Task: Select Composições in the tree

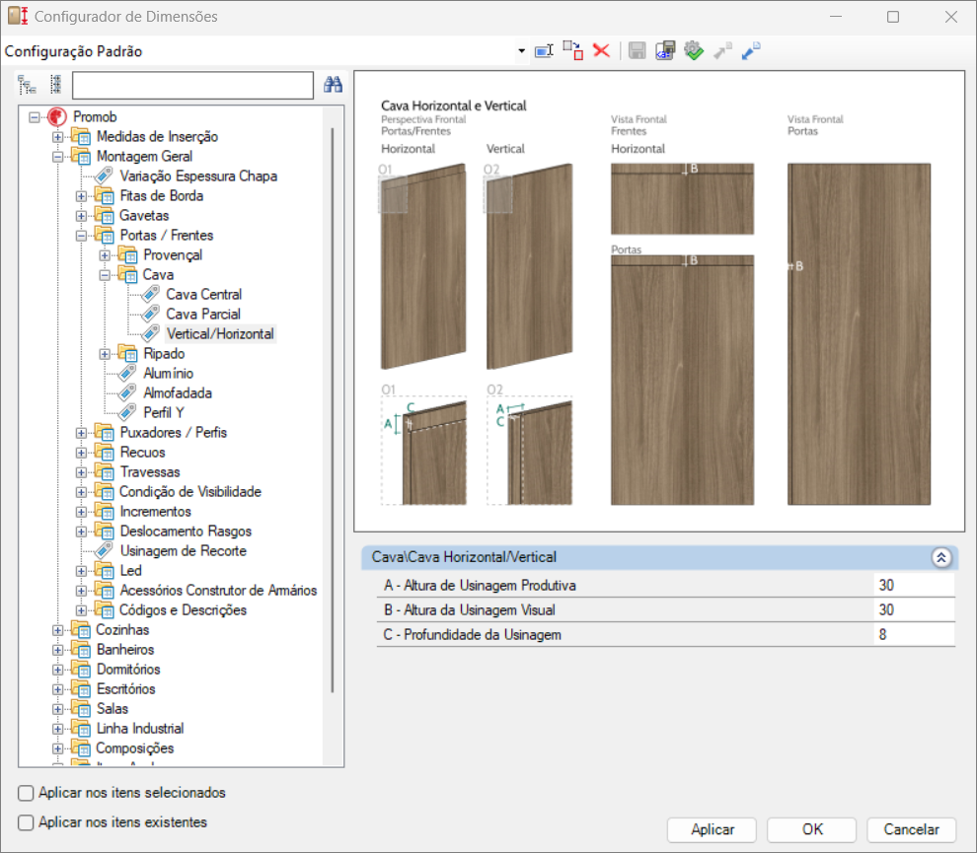Action: point(134,747)
